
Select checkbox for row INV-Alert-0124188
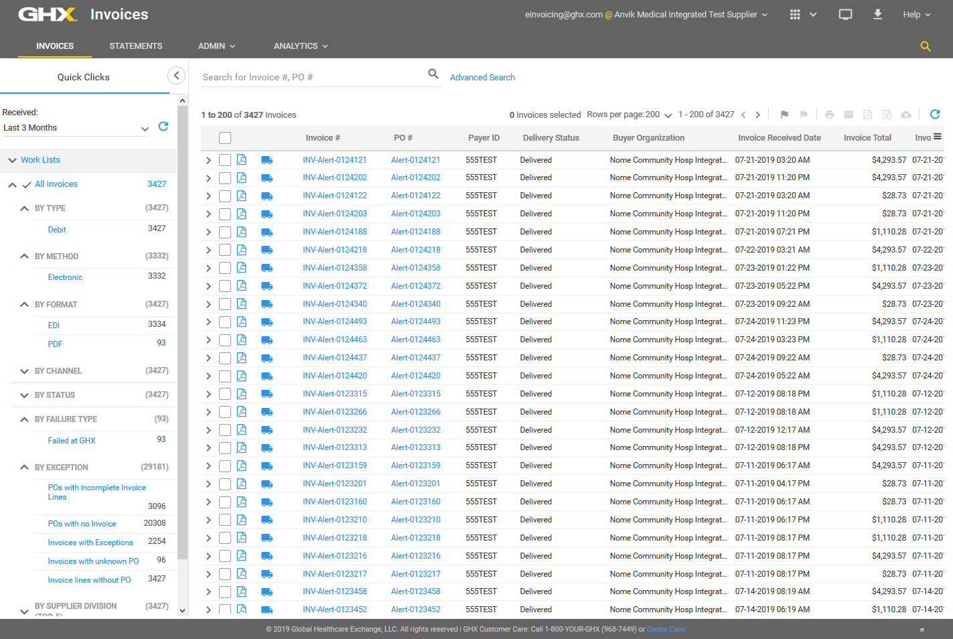(225, 232)
